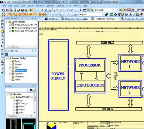
Task: Click the orange circle-with-dot snap icon
Action: pyautogui.click(x=20, y=14)
